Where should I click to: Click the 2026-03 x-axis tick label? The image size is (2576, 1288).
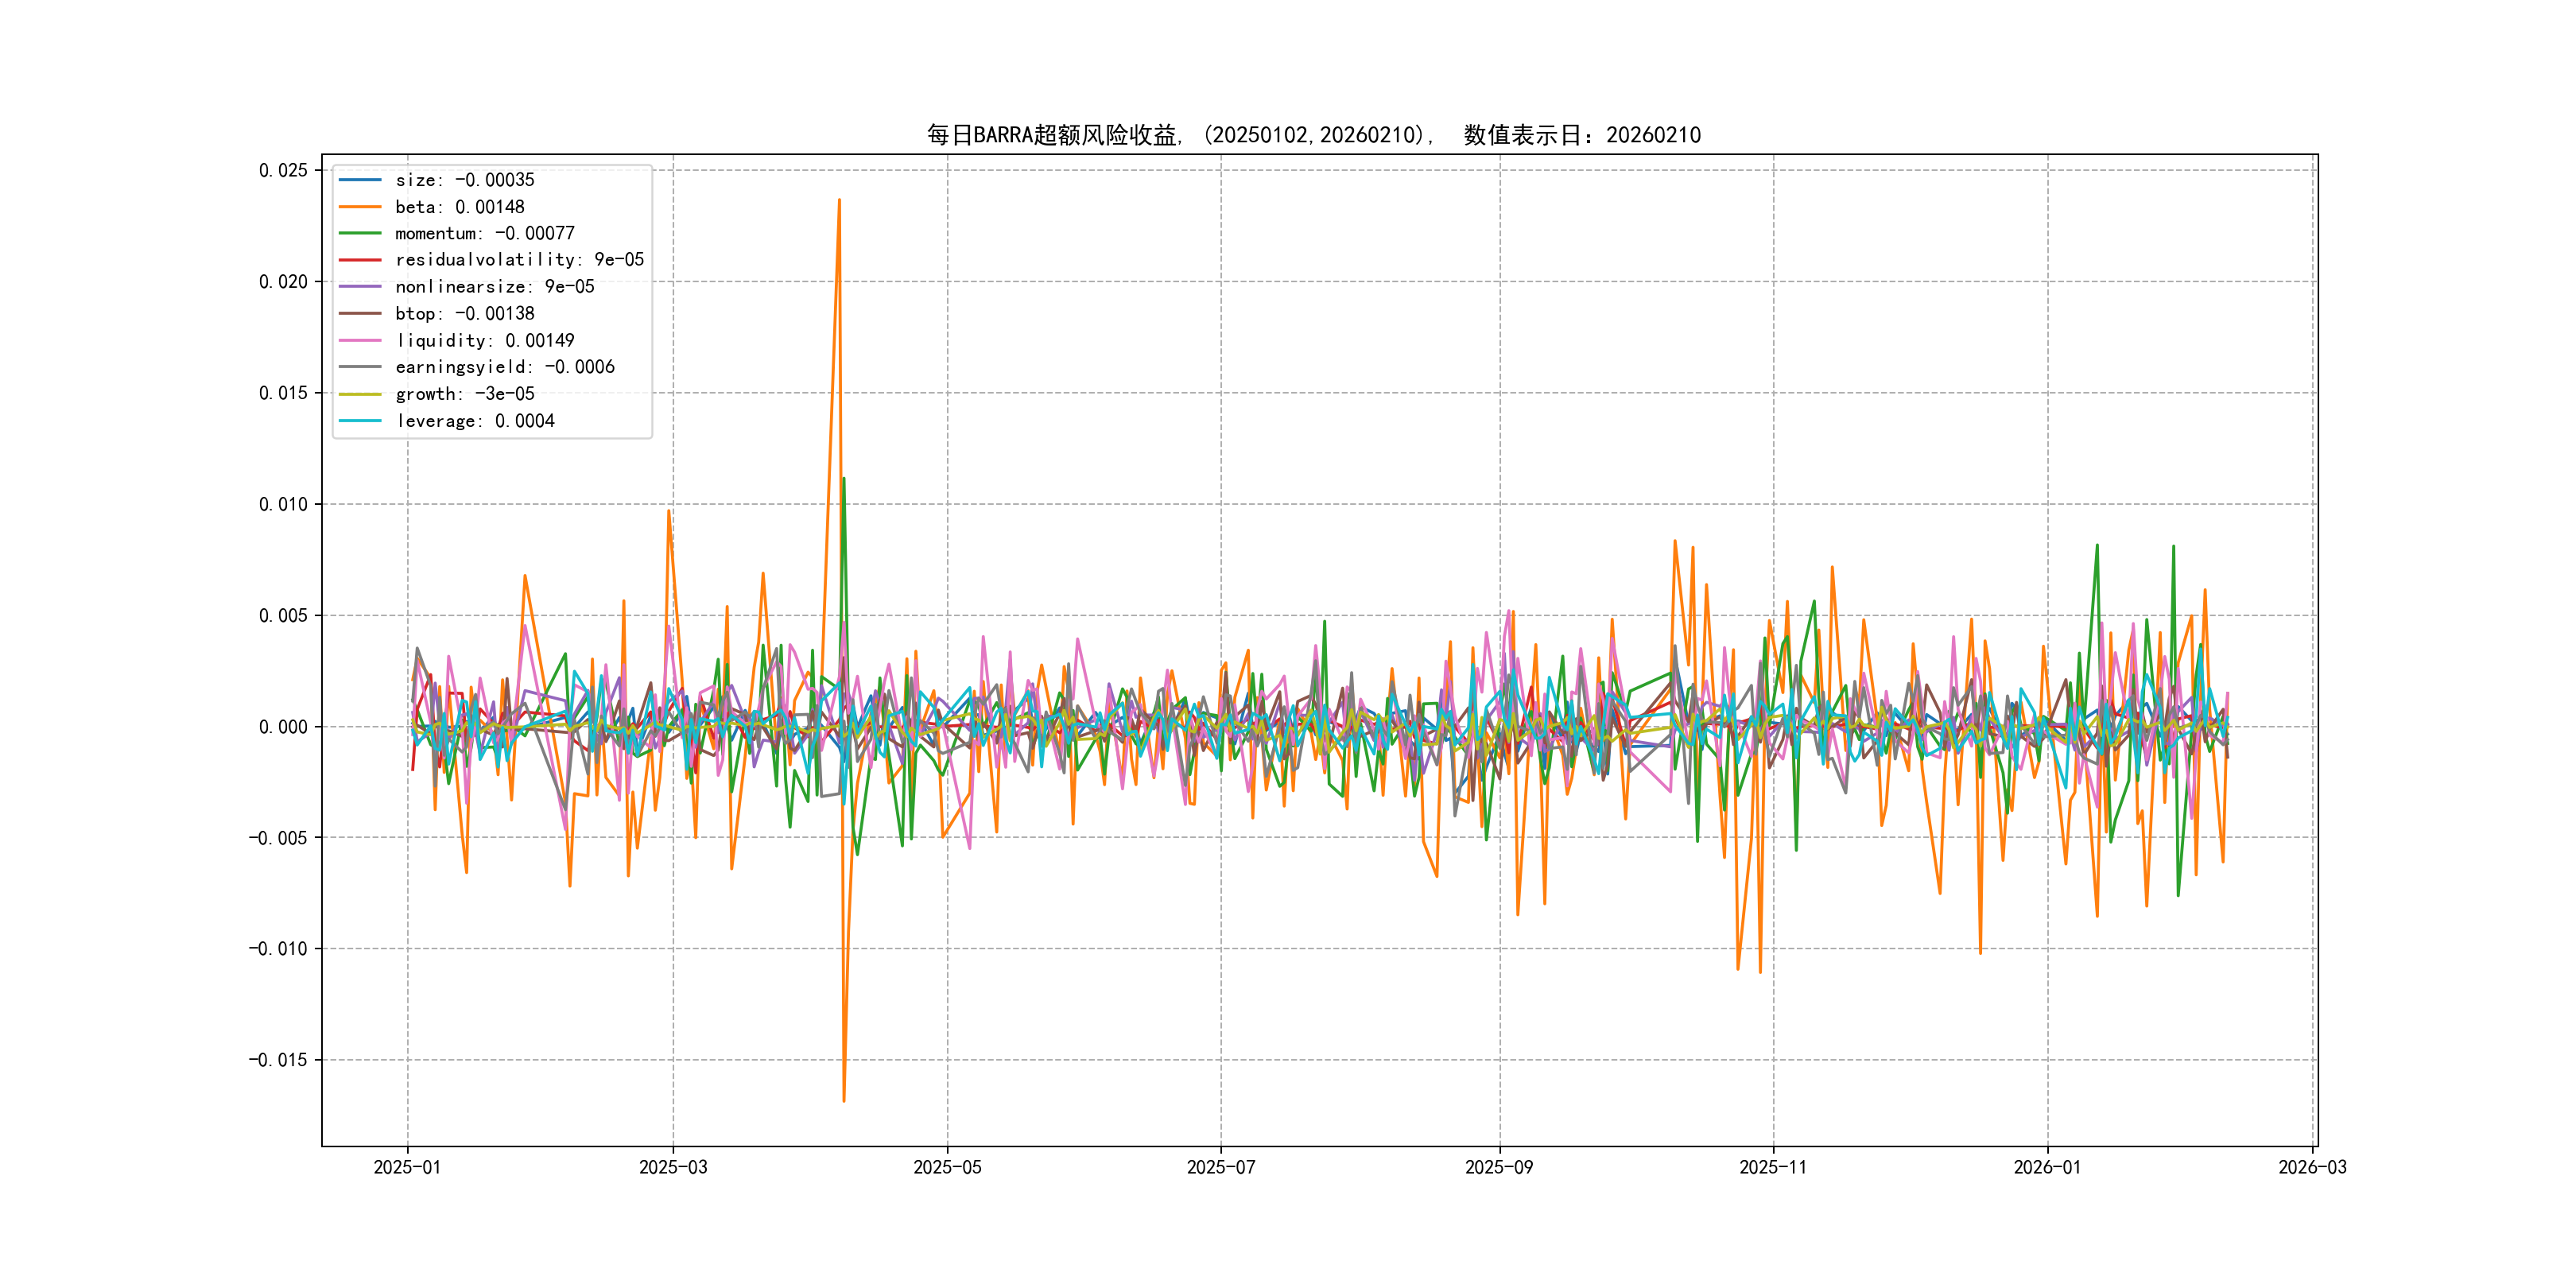click(x=2312, y=1167)
